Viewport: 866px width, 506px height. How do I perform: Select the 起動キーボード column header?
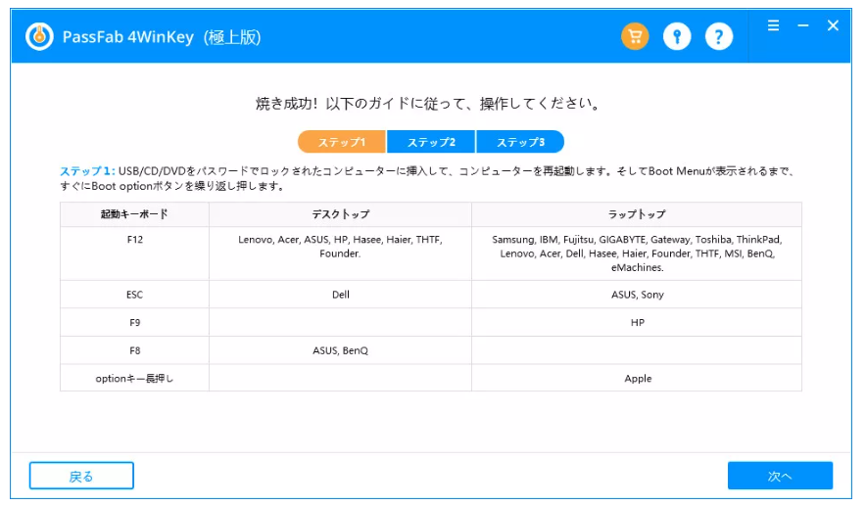[135, 214]
